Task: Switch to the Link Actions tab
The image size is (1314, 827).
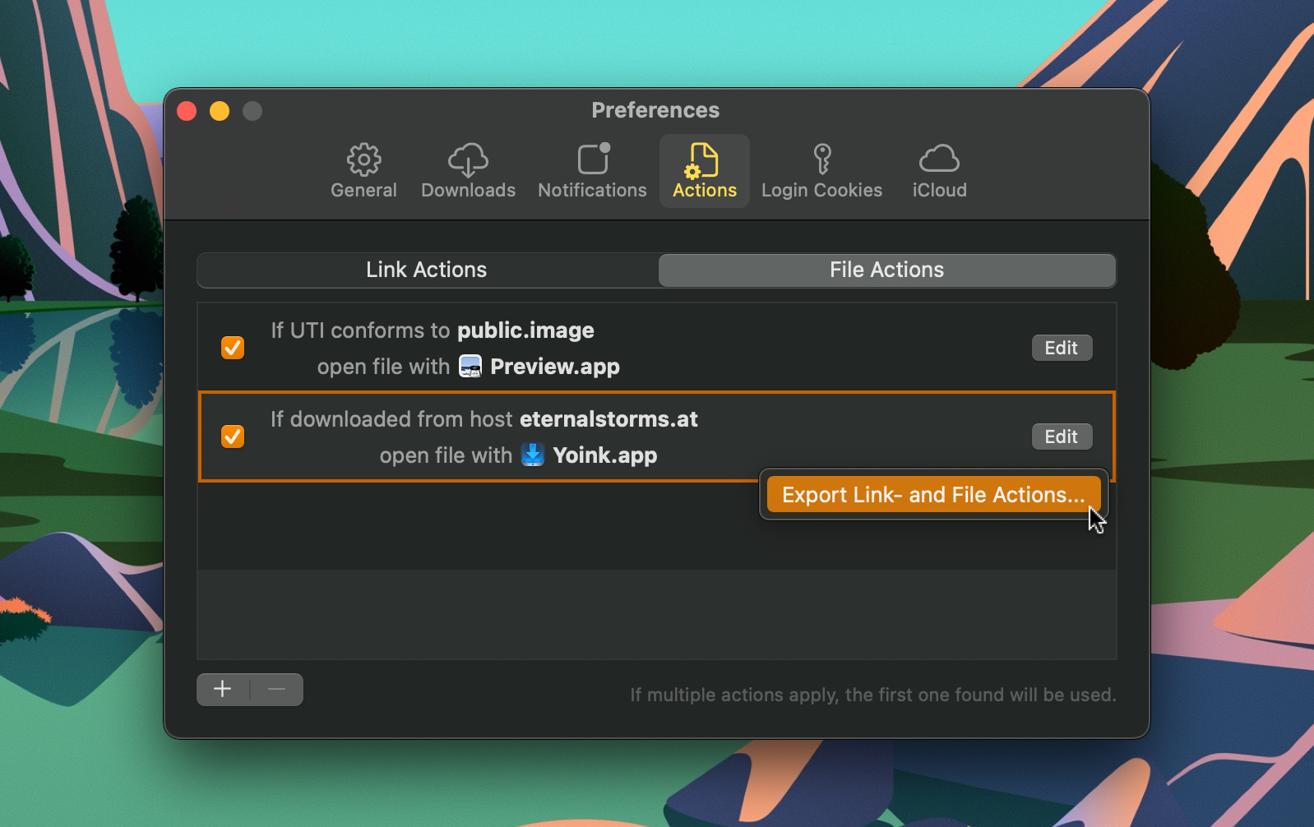Action: (427, 270)
